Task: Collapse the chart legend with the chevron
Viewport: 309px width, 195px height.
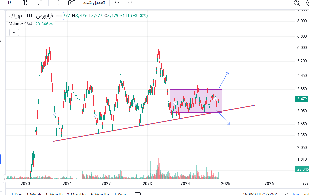Action: coord(14,32)
